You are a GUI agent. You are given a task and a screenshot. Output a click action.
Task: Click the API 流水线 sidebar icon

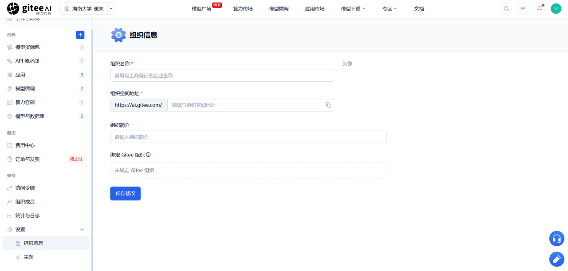[10, 61]
